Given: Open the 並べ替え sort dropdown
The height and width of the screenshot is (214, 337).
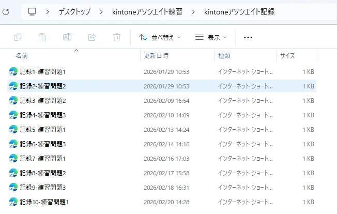Looking at the screenshot, I should (x=160, y=37).
